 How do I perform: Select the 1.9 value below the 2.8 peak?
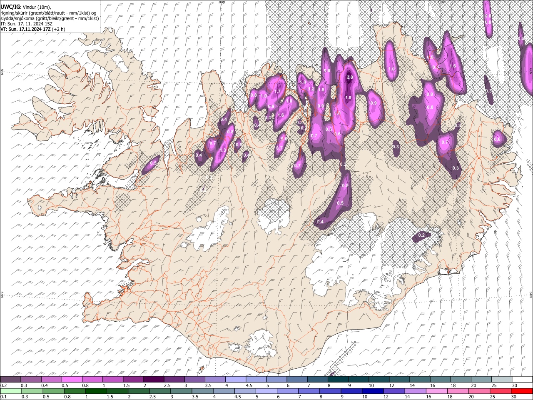[349, 97]
